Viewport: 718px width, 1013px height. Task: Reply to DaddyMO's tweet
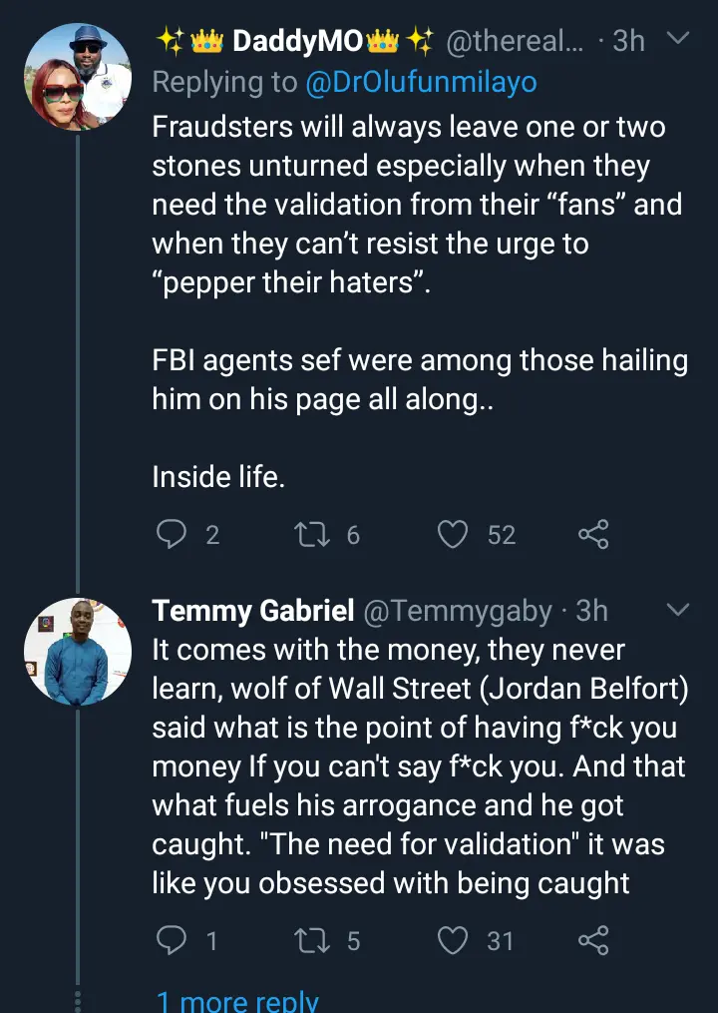point(173,535)
